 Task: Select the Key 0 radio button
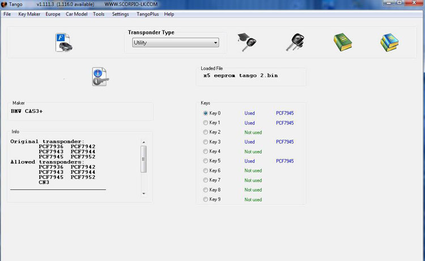[206, 113]
